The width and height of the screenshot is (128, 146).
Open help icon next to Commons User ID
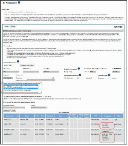[18, 61]
